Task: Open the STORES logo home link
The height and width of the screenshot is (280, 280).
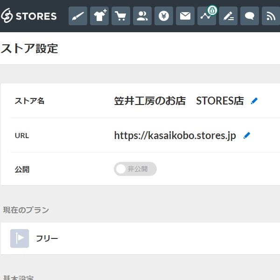Action: coord(29,16)
